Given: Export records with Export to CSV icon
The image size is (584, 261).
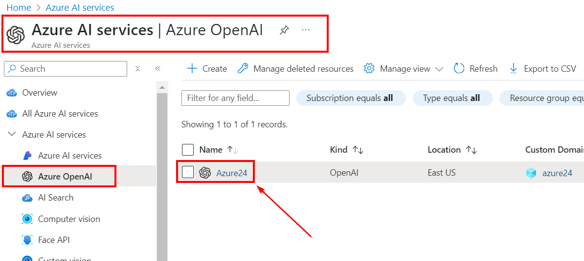Looking at the screenshot, I should tap(514, 69).
